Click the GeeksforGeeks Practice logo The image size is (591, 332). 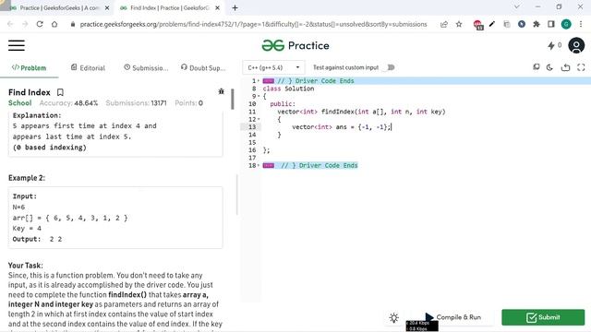[295, 45]
